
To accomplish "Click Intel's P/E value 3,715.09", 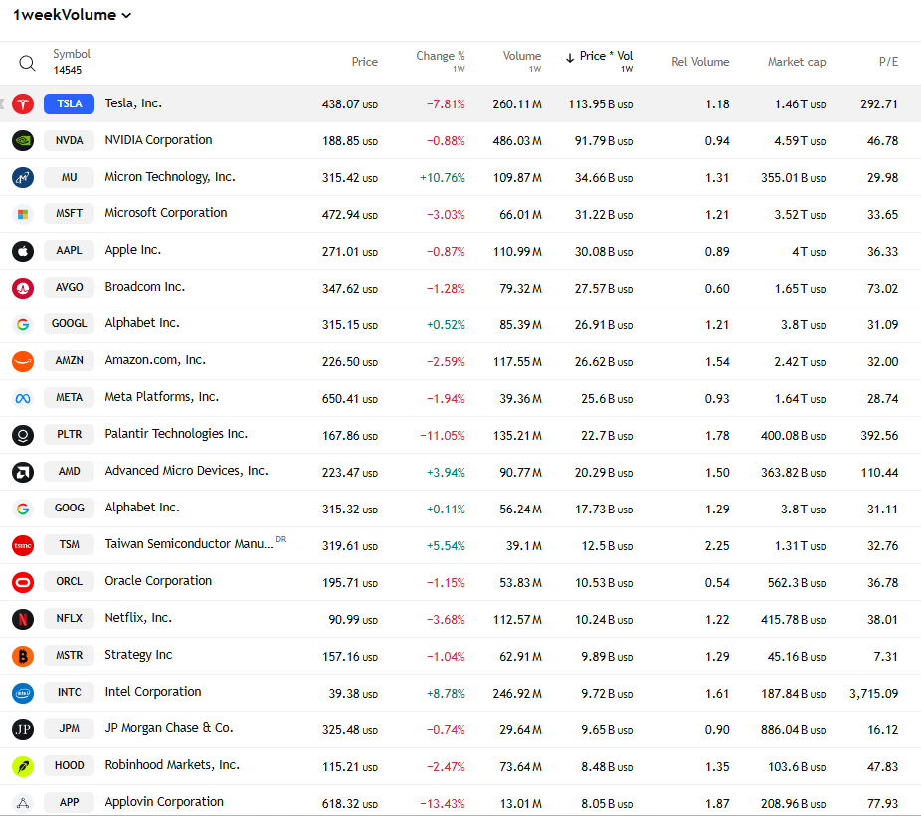I will click(x=873, y=694).
